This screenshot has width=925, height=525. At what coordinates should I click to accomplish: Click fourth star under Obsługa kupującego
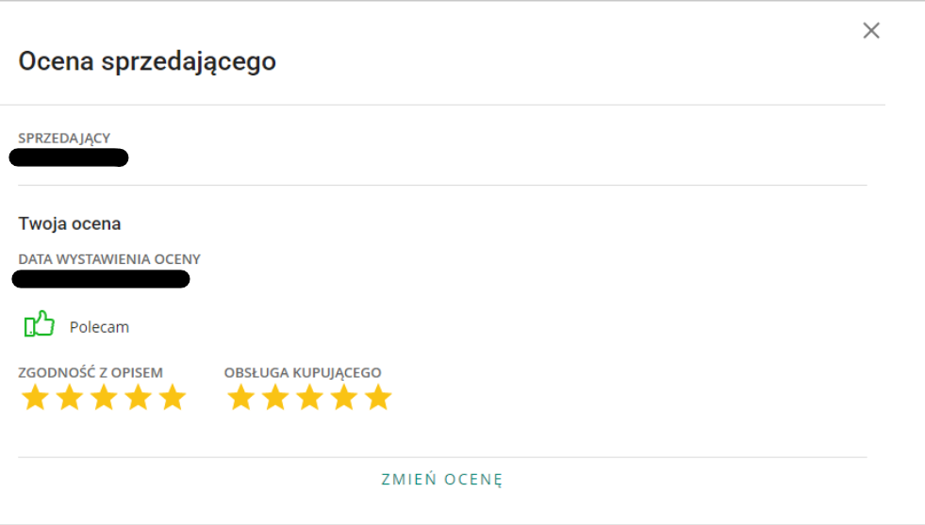[344, 397]
